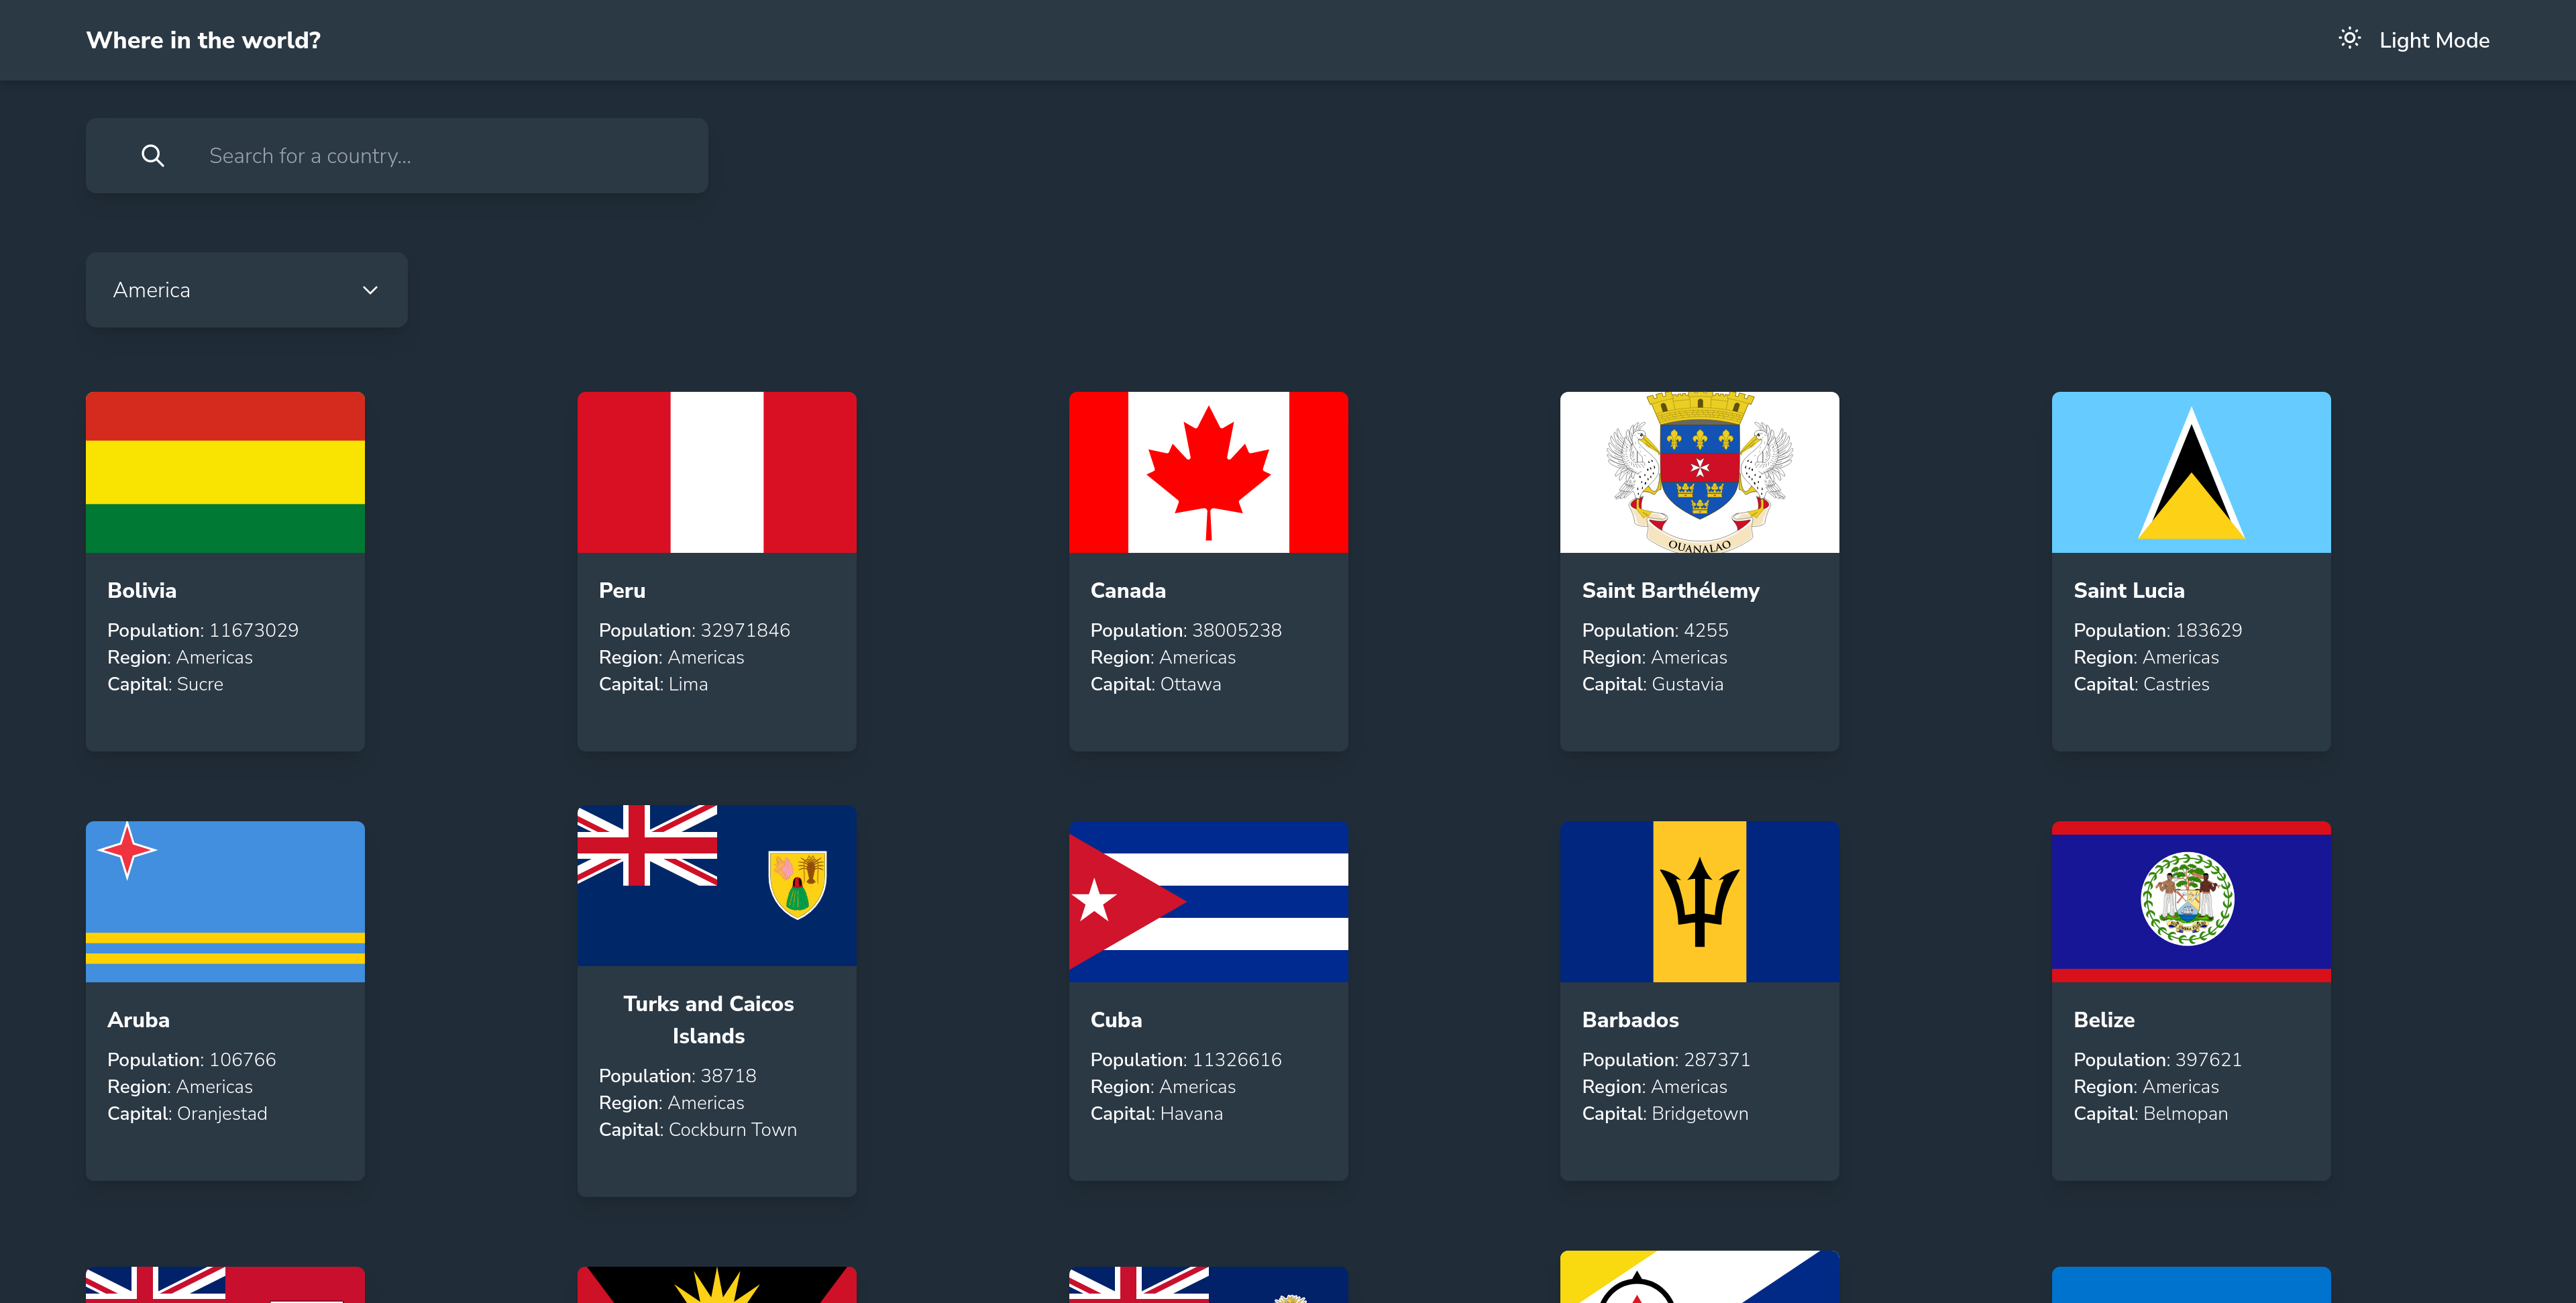
Task: Click the Peru flag image
Action: [x=716, y=472]
